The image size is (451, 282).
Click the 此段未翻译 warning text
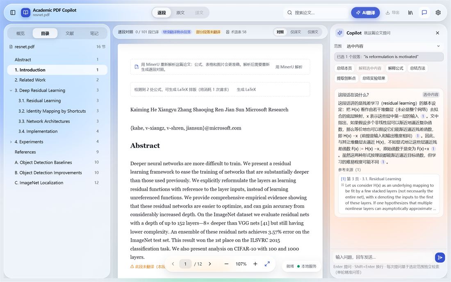[148, 267]
